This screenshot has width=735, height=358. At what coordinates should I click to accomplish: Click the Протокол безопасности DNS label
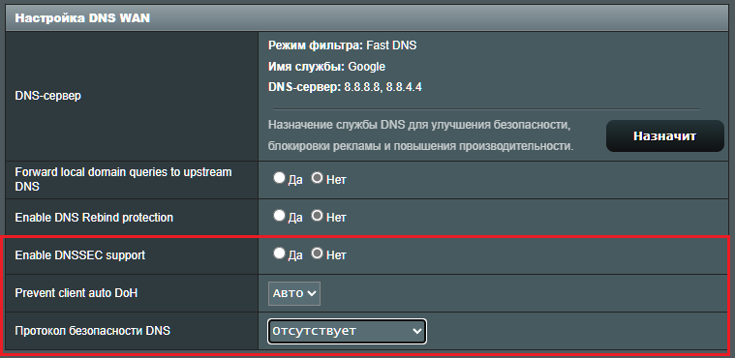(x=92, y=331)
